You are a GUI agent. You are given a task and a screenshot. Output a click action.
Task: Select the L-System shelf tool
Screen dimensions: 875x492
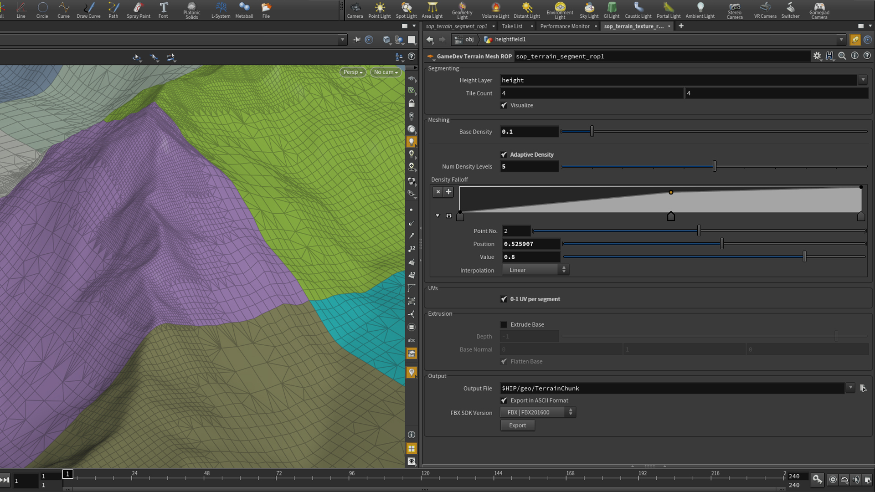[x=221, y=10]
